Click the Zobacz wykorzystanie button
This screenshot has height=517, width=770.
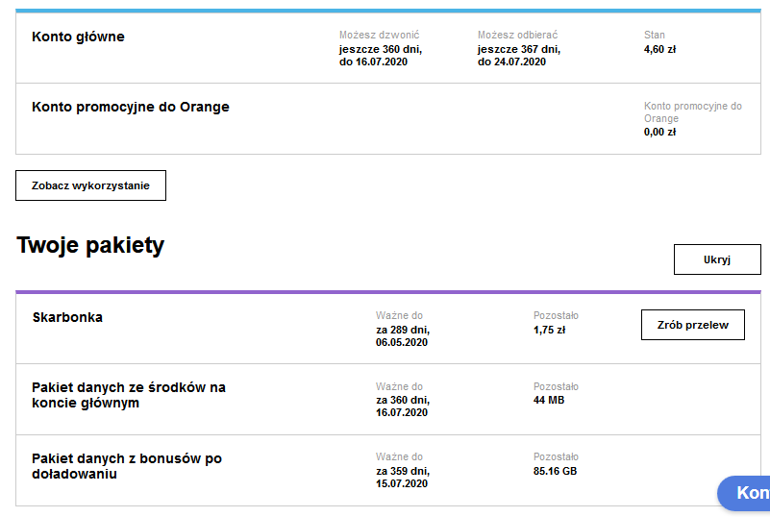[x=90, y=185]
